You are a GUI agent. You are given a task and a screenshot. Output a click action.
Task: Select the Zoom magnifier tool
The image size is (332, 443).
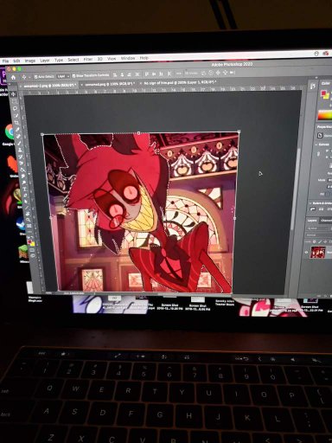point(29,220)
